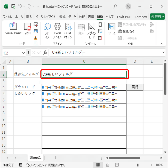The image size is (168, 168).
Task: Select column C header
Action: (84, 61)
